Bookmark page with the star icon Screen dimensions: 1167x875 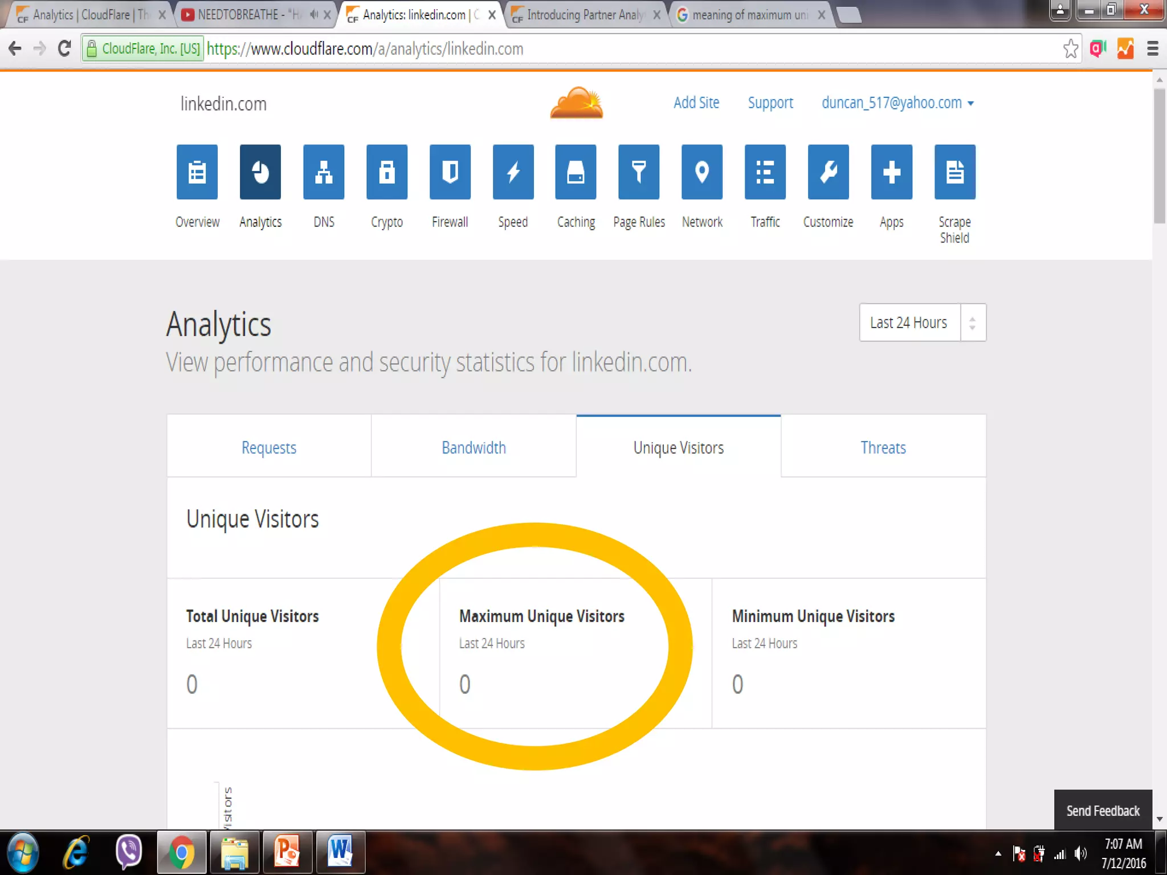pos(1070,49)
